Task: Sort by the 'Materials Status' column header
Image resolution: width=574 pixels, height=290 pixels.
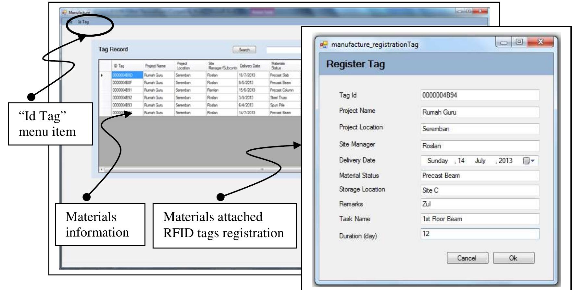Action: (285, 66)
